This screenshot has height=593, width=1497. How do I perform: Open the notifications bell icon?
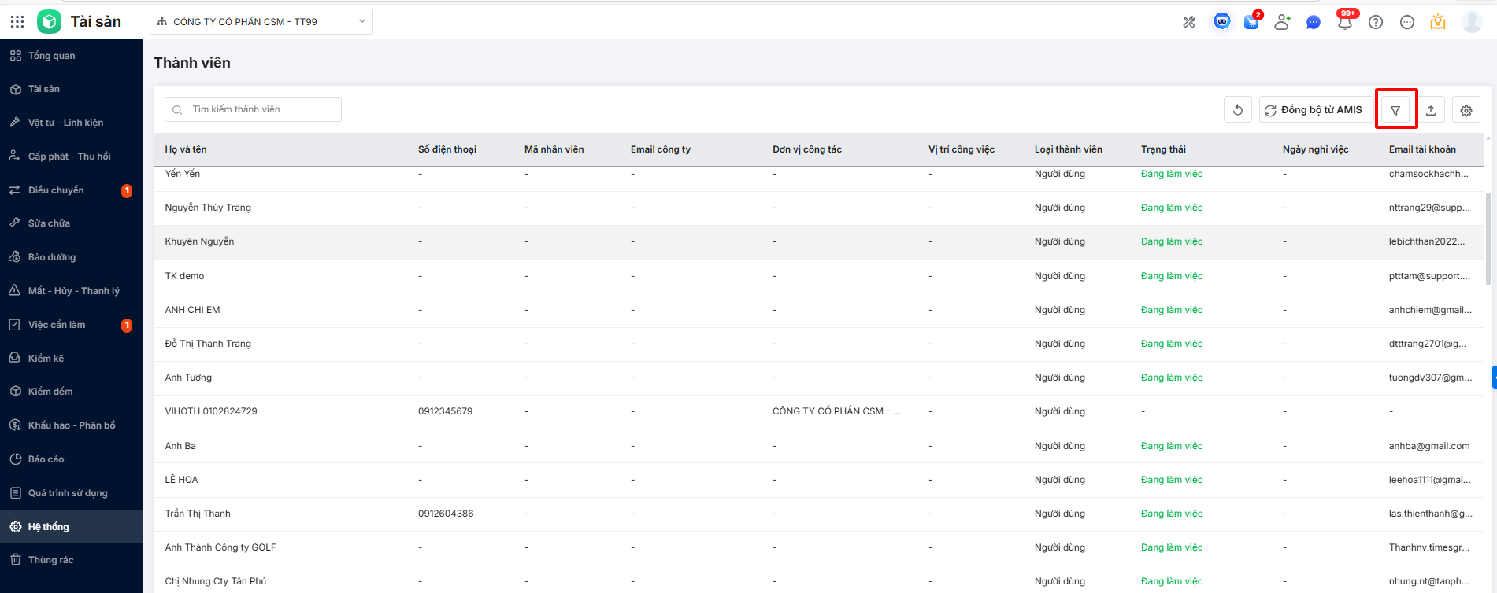coord(1345,22)
